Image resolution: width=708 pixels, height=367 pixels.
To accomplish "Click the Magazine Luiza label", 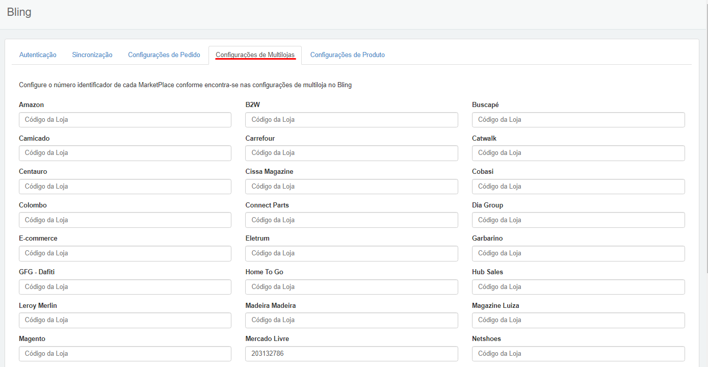I will tap(495, 305).
